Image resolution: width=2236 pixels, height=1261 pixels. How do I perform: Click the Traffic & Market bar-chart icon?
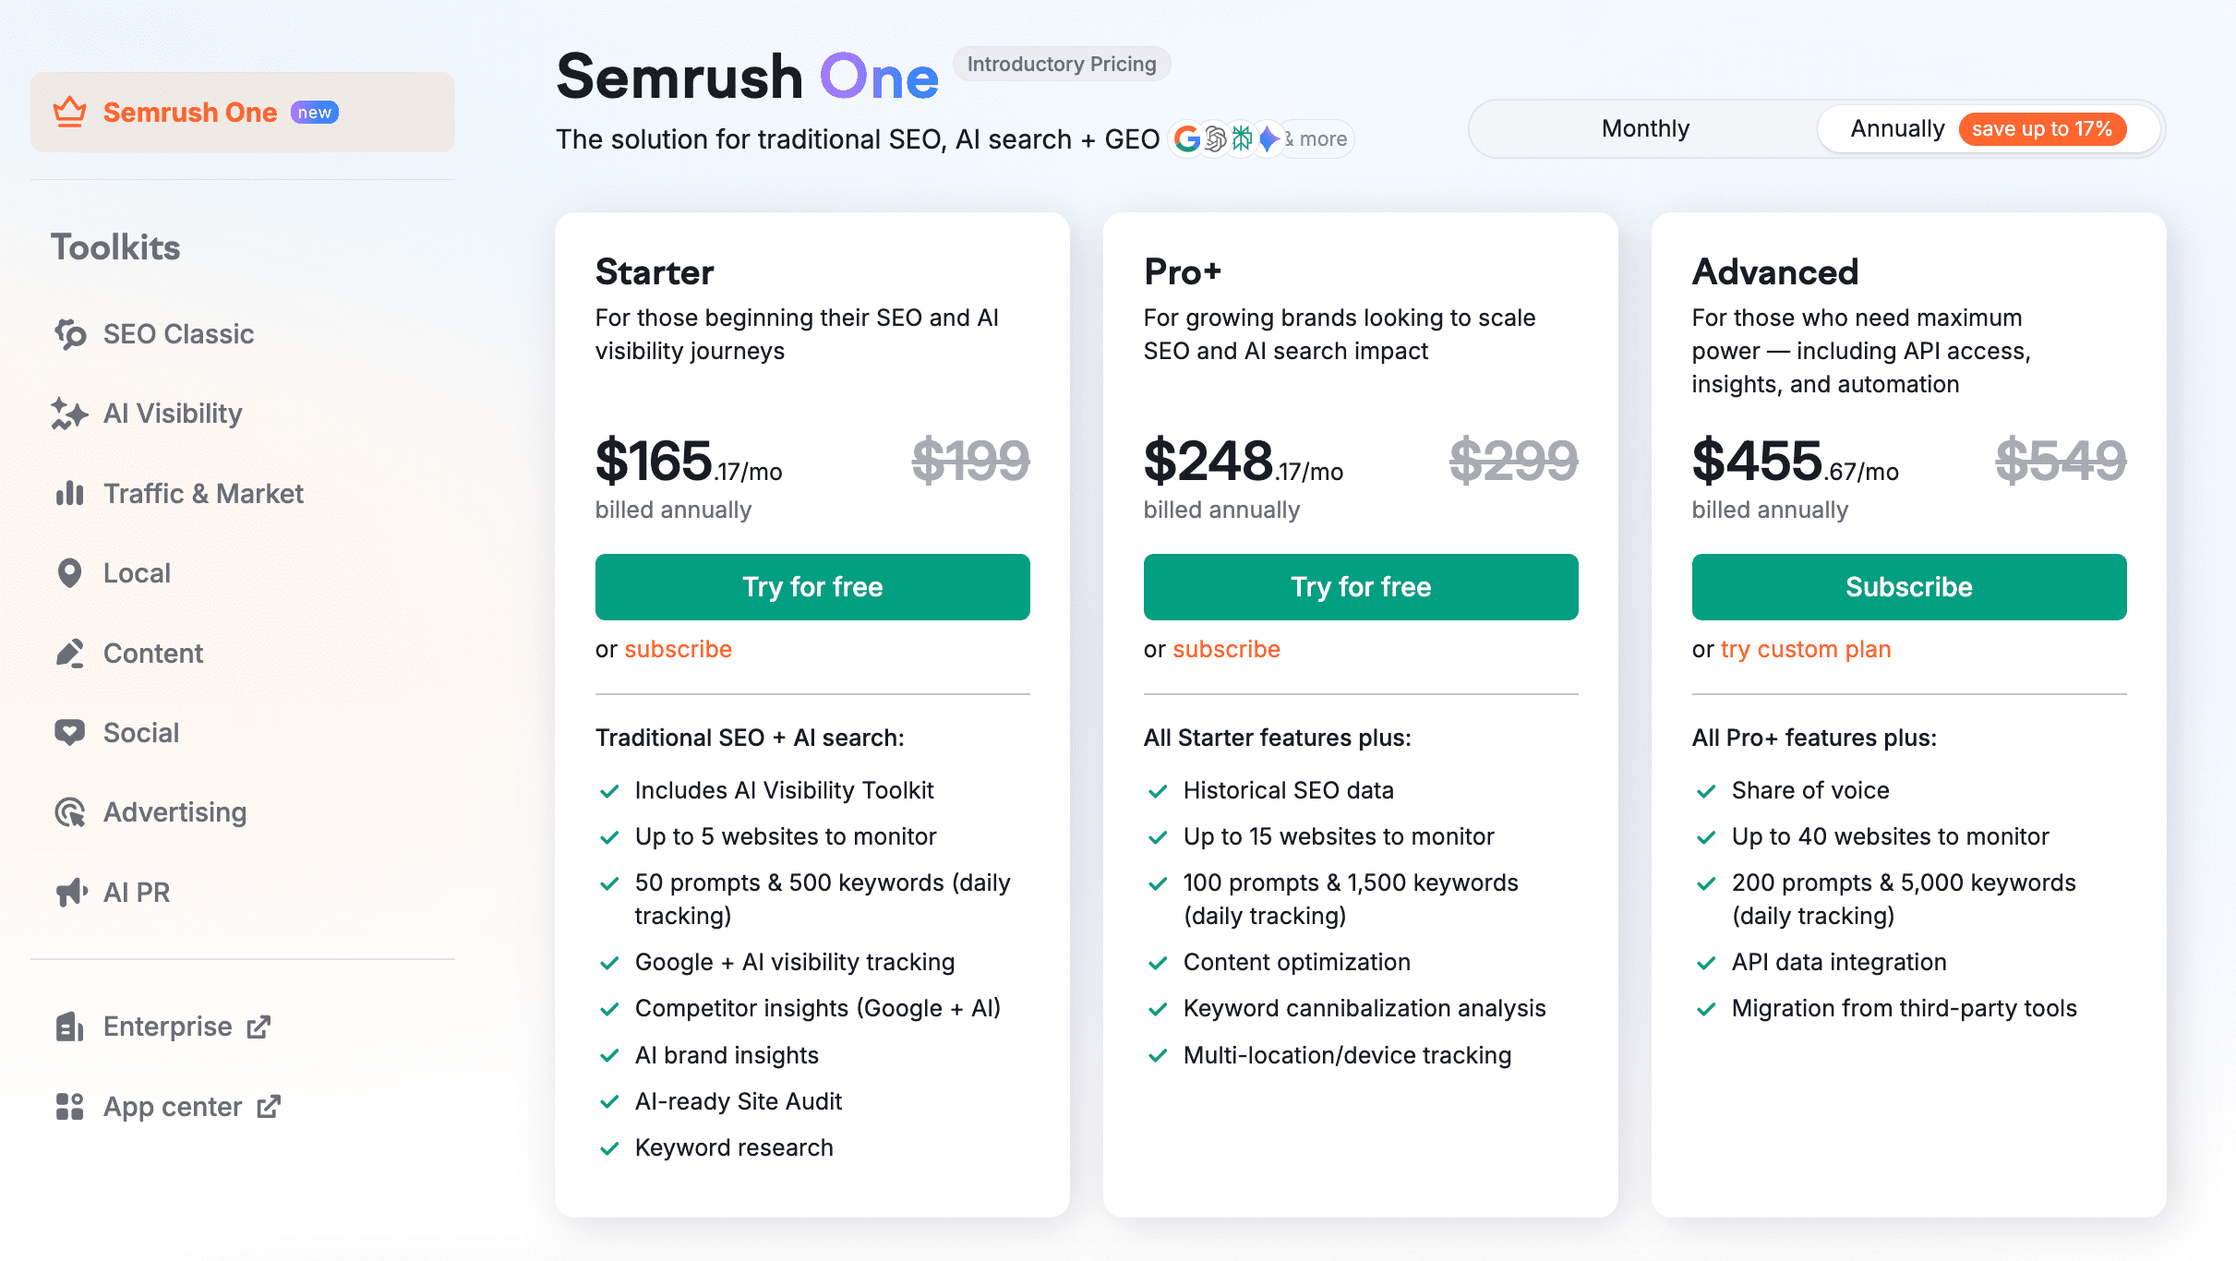[70, 493]
